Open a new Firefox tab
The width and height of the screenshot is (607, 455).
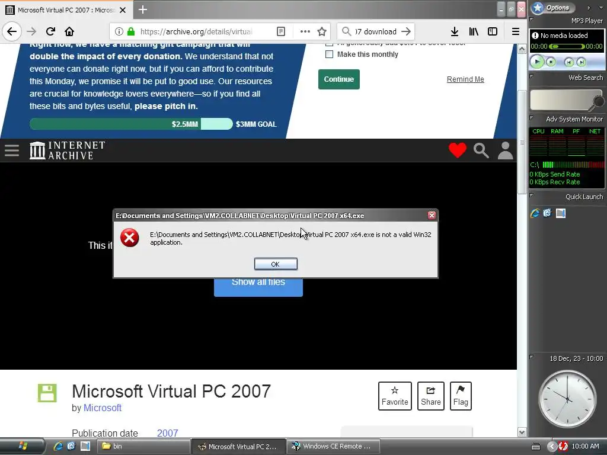pyautogui.click(x=142, y=9)
